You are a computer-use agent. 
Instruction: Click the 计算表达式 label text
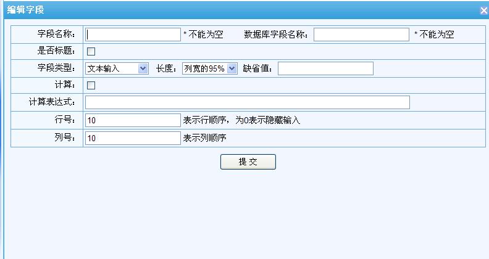[x=52, y=102]
